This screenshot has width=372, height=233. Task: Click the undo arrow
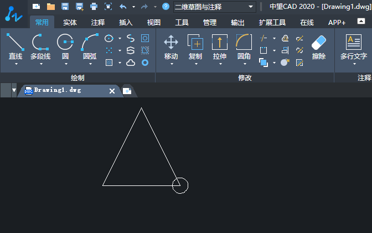click(x=123, y=7)
